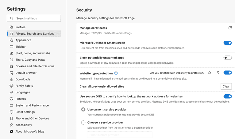Disable Microsoft Defender SmartScreen toggle

227,43
